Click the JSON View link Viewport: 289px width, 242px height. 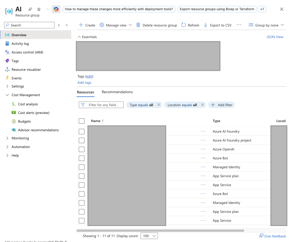(x=275, y=37)
